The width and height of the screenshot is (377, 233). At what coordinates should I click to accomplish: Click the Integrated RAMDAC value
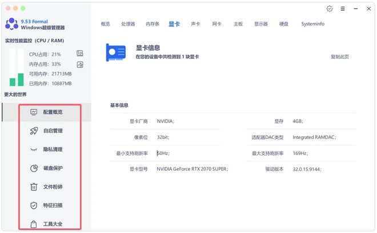point(314,137)
